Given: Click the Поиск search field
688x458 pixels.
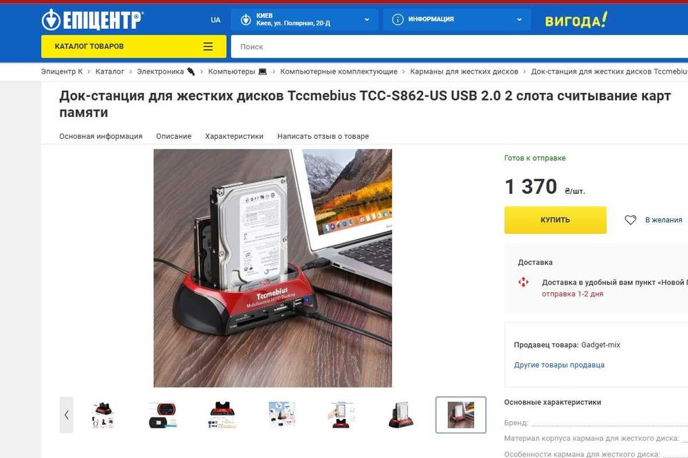Looking at the screenshot, I should (460, 47).
